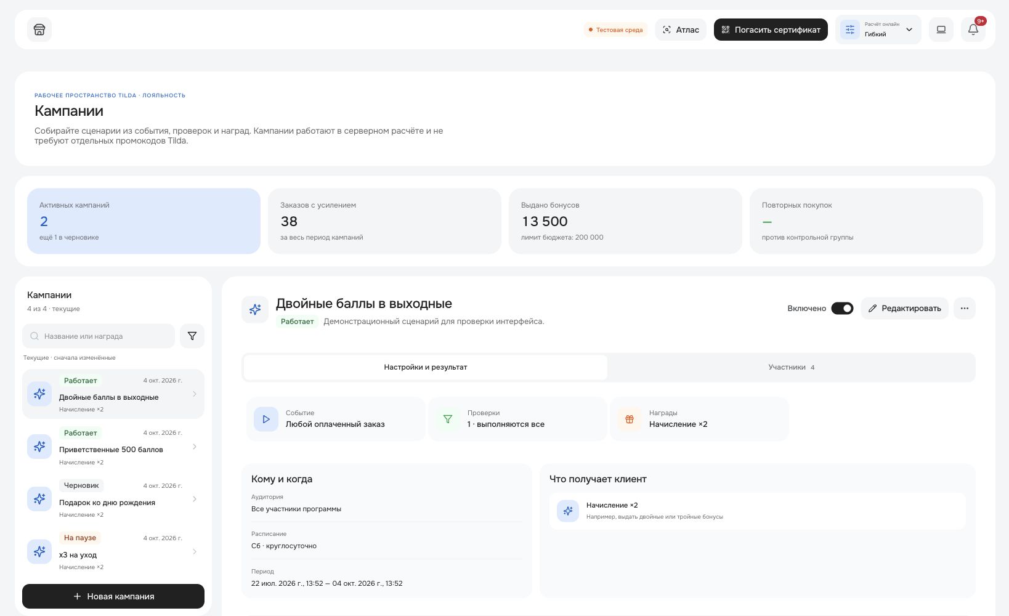Screen dimensions: 1009x616
Task: Click the play icon in Событие card
Action: (x=266, y=419)
